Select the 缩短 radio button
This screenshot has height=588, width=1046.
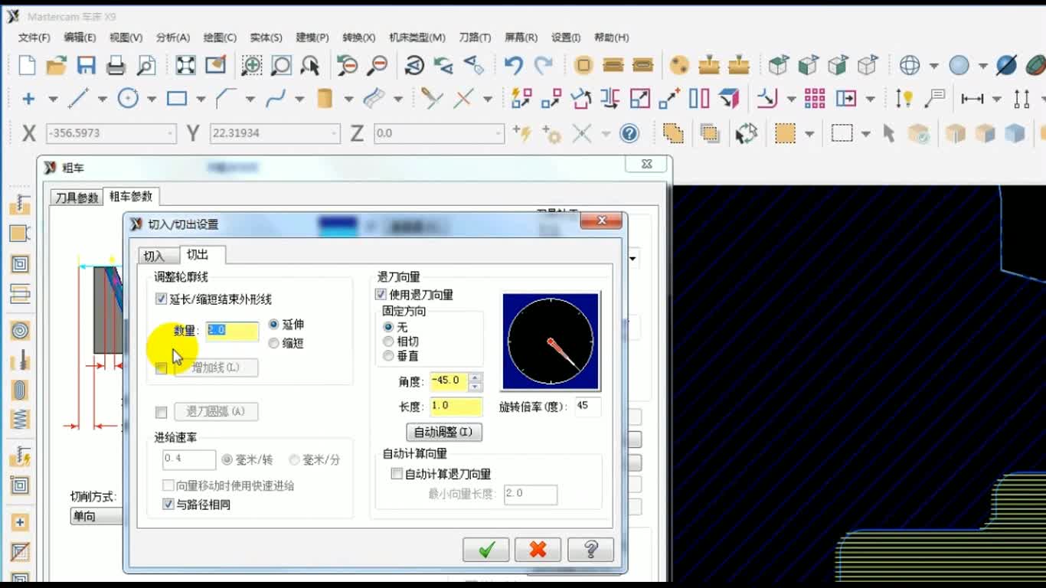(273, 343)
